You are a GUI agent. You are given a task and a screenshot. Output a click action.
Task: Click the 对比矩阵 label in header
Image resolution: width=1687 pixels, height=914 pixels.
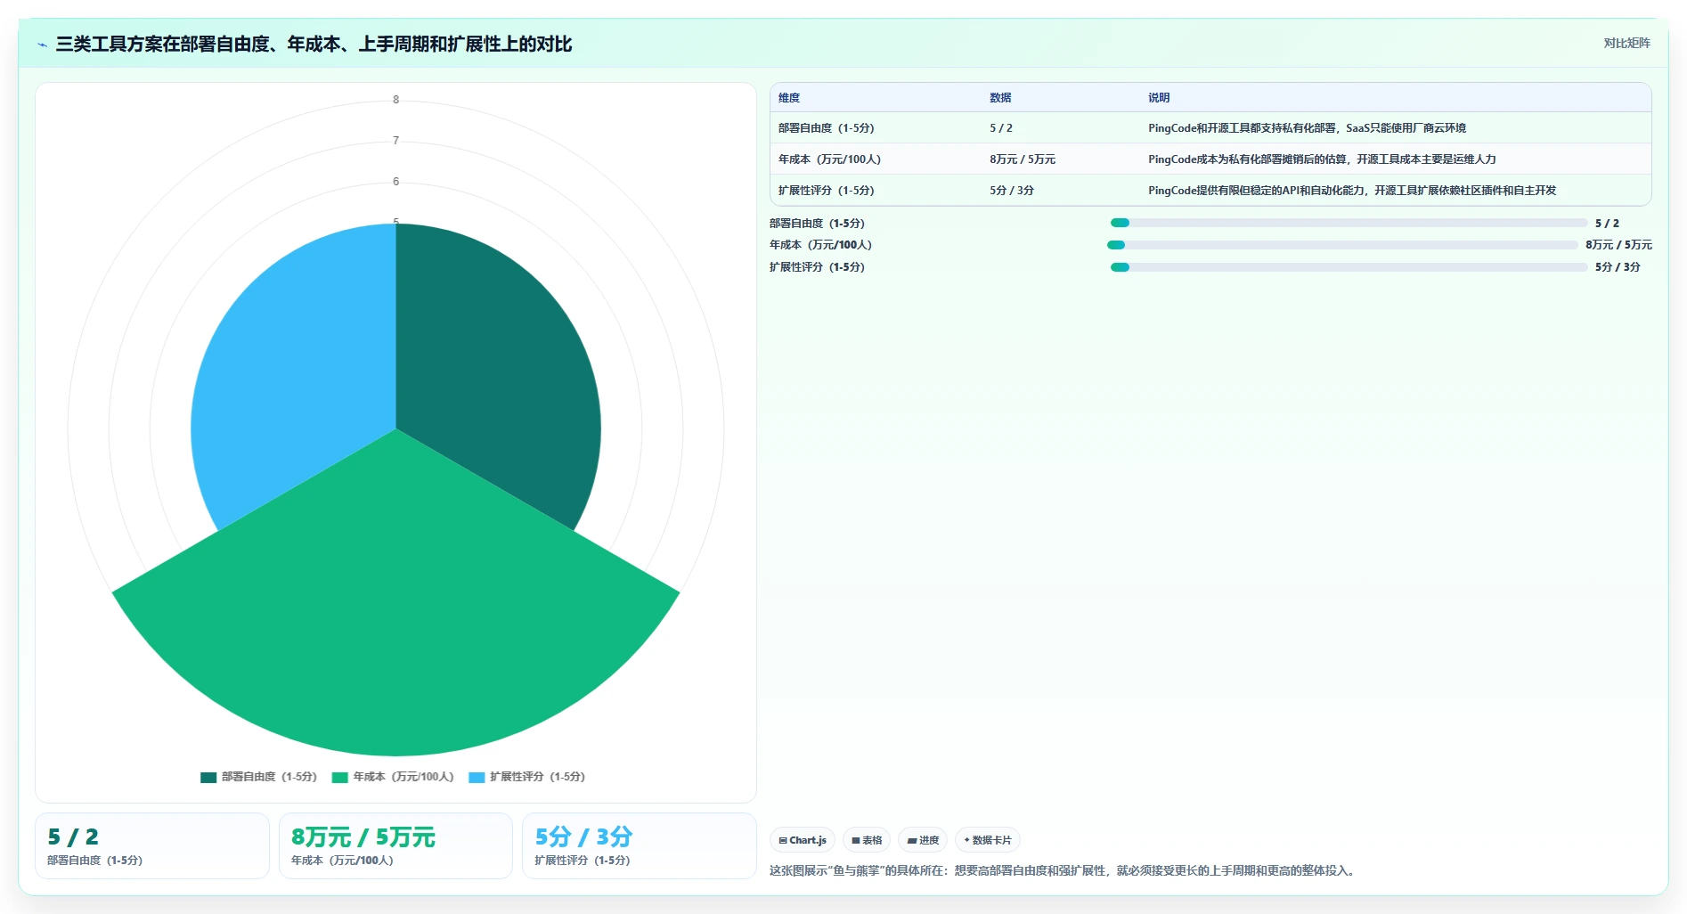point(1626,43)
